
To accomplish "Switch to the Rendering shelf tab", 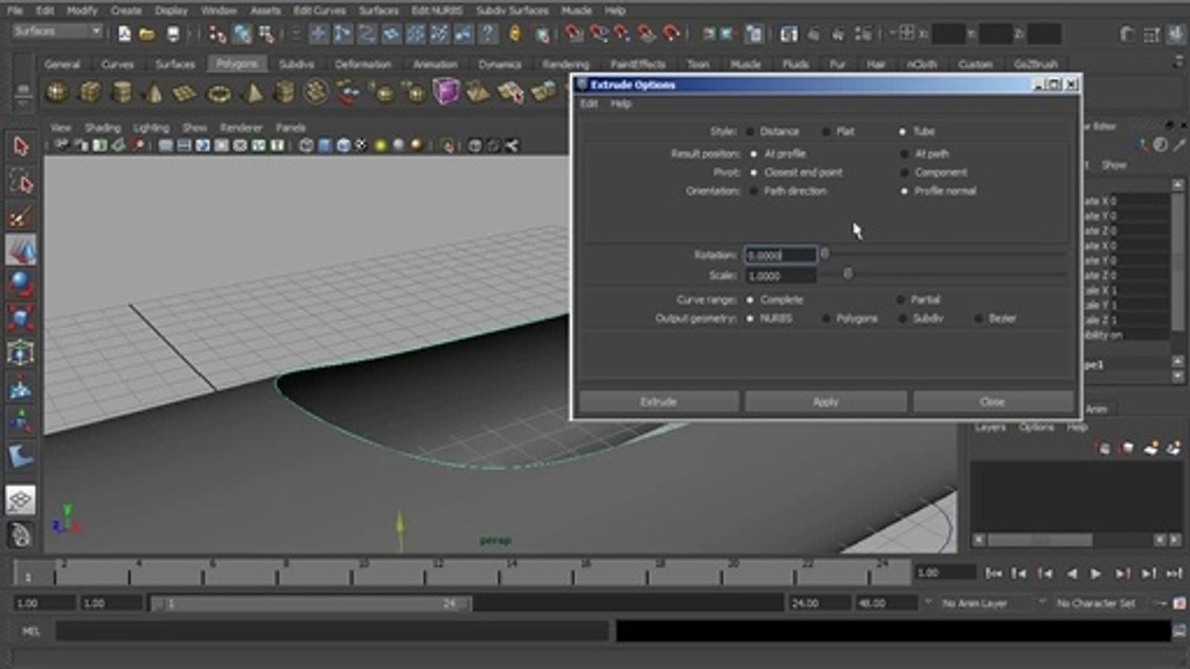I will coord(566,64).
